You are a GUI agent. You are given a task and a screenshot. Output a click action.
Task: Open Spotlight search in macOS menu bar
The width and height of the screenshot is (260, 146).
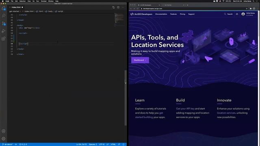253,1
